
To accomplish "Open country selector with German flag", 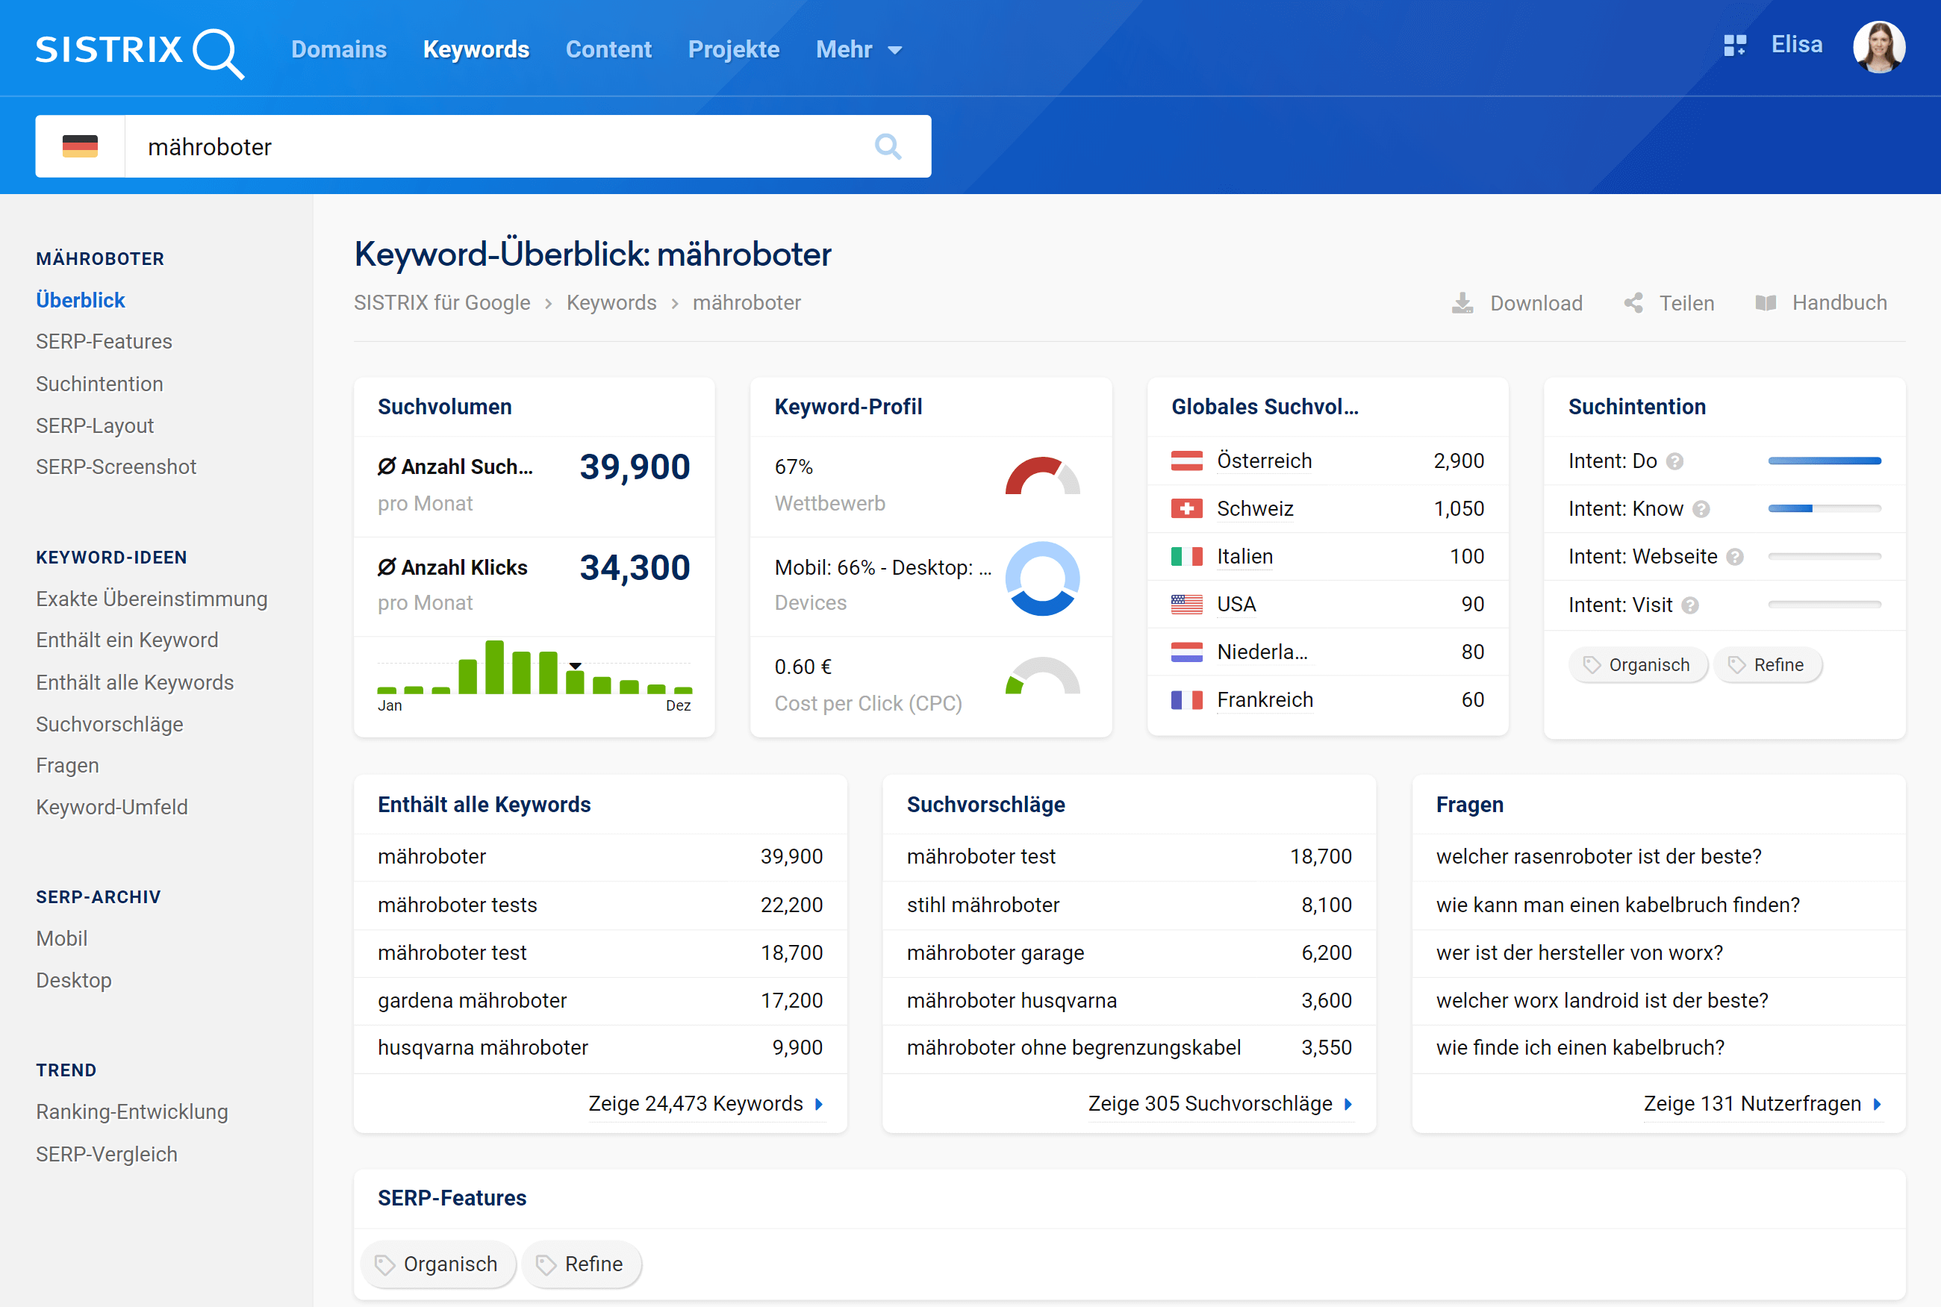I will coord(80,147).
